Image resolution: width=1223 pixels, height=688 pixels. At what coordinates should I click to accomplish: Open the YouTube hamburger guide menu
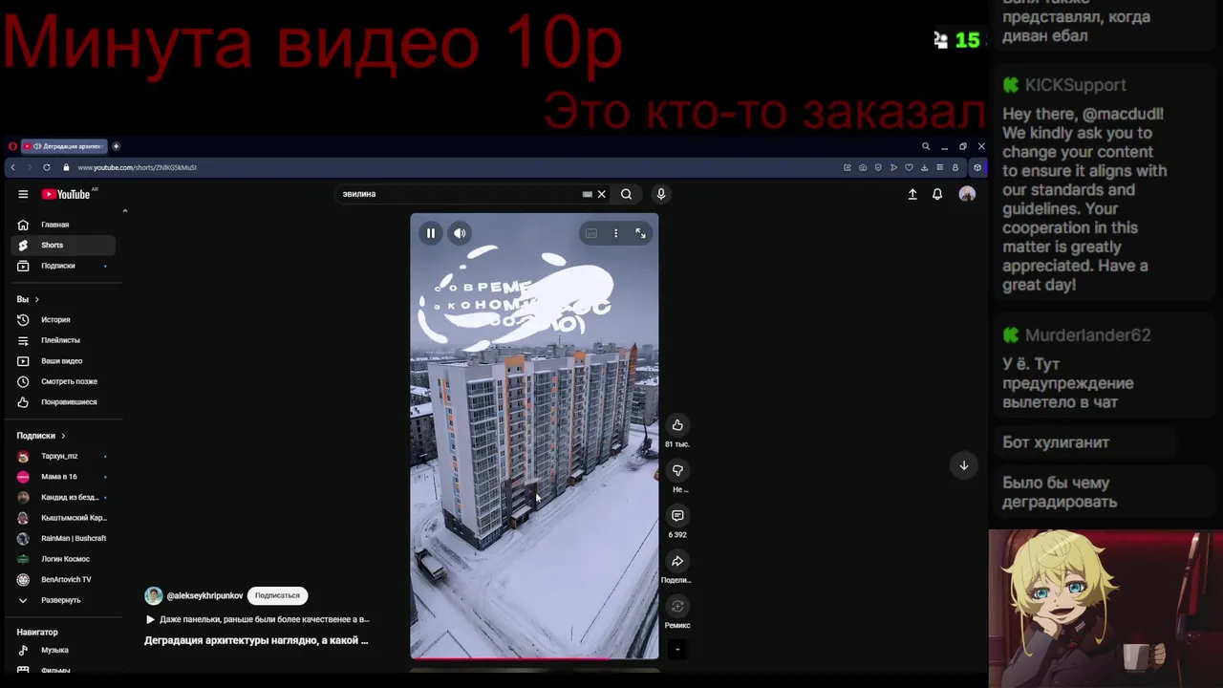23,194
